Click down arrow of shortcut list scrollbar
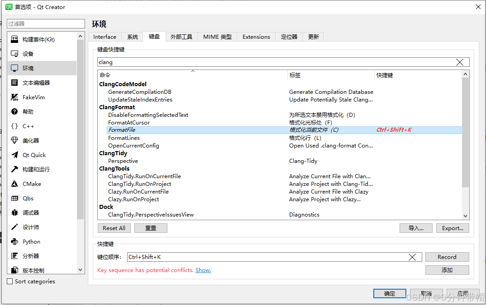The height and width of the screenshot is (305, 486). [x=465, y=216]
